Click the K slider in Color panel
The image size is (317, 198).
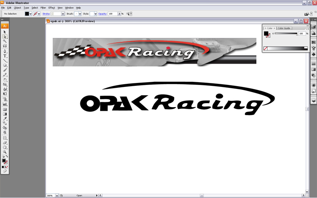pyautogui.click(x=286, y=34)
